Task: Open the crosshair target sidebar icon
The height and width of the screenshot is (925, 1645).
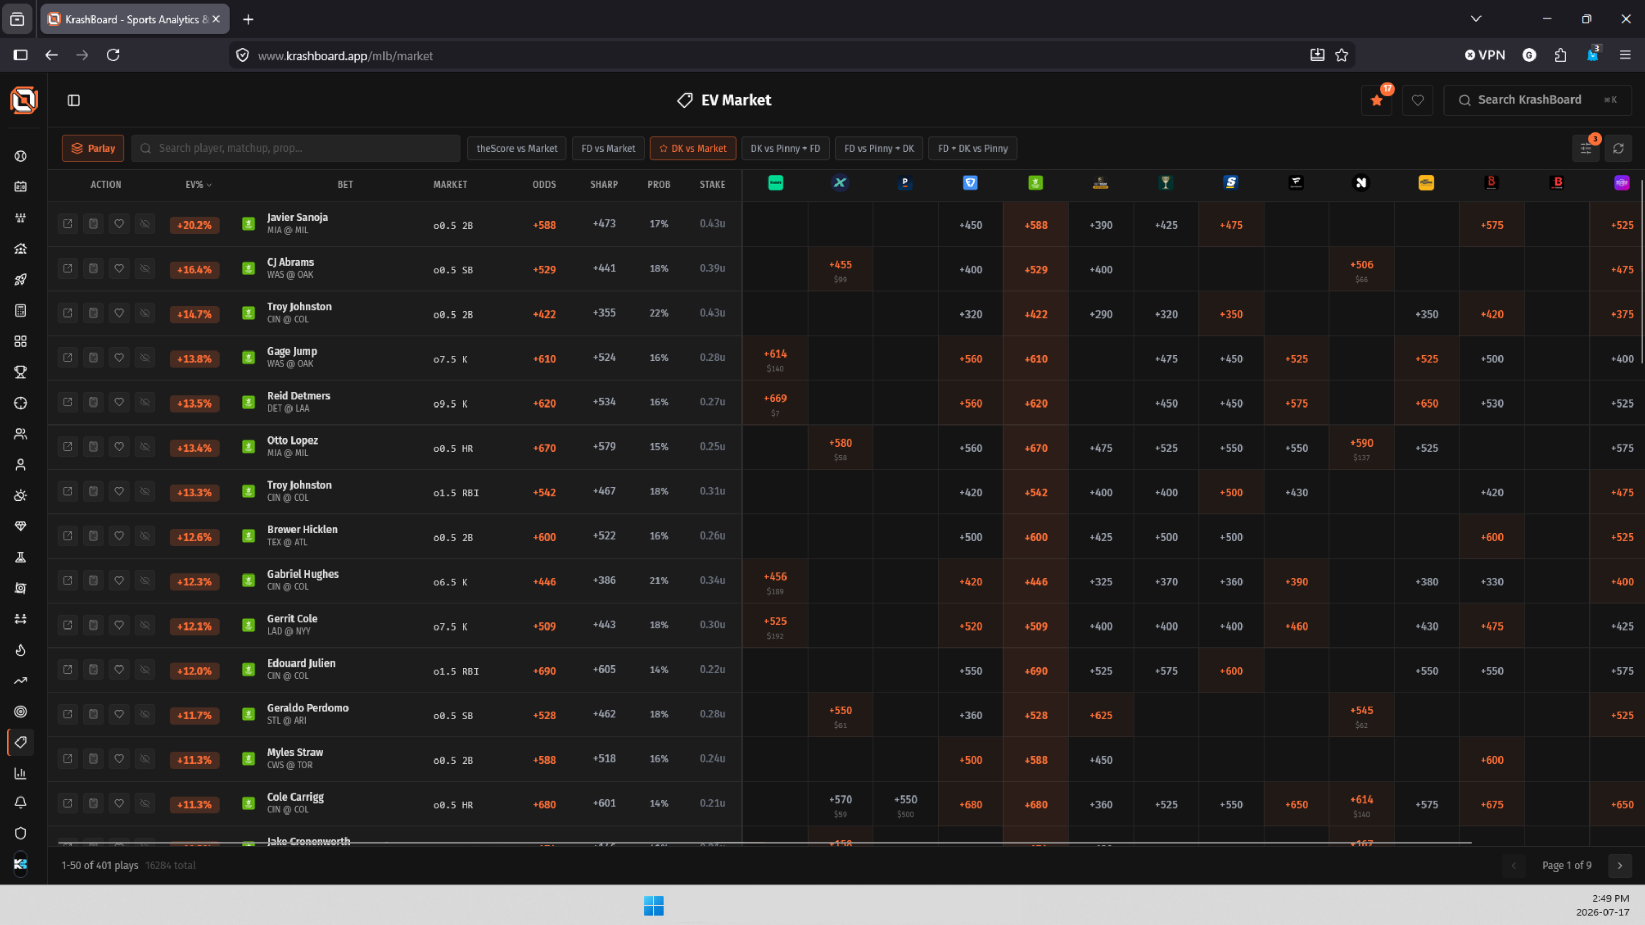Action: (x=21, y=403)
